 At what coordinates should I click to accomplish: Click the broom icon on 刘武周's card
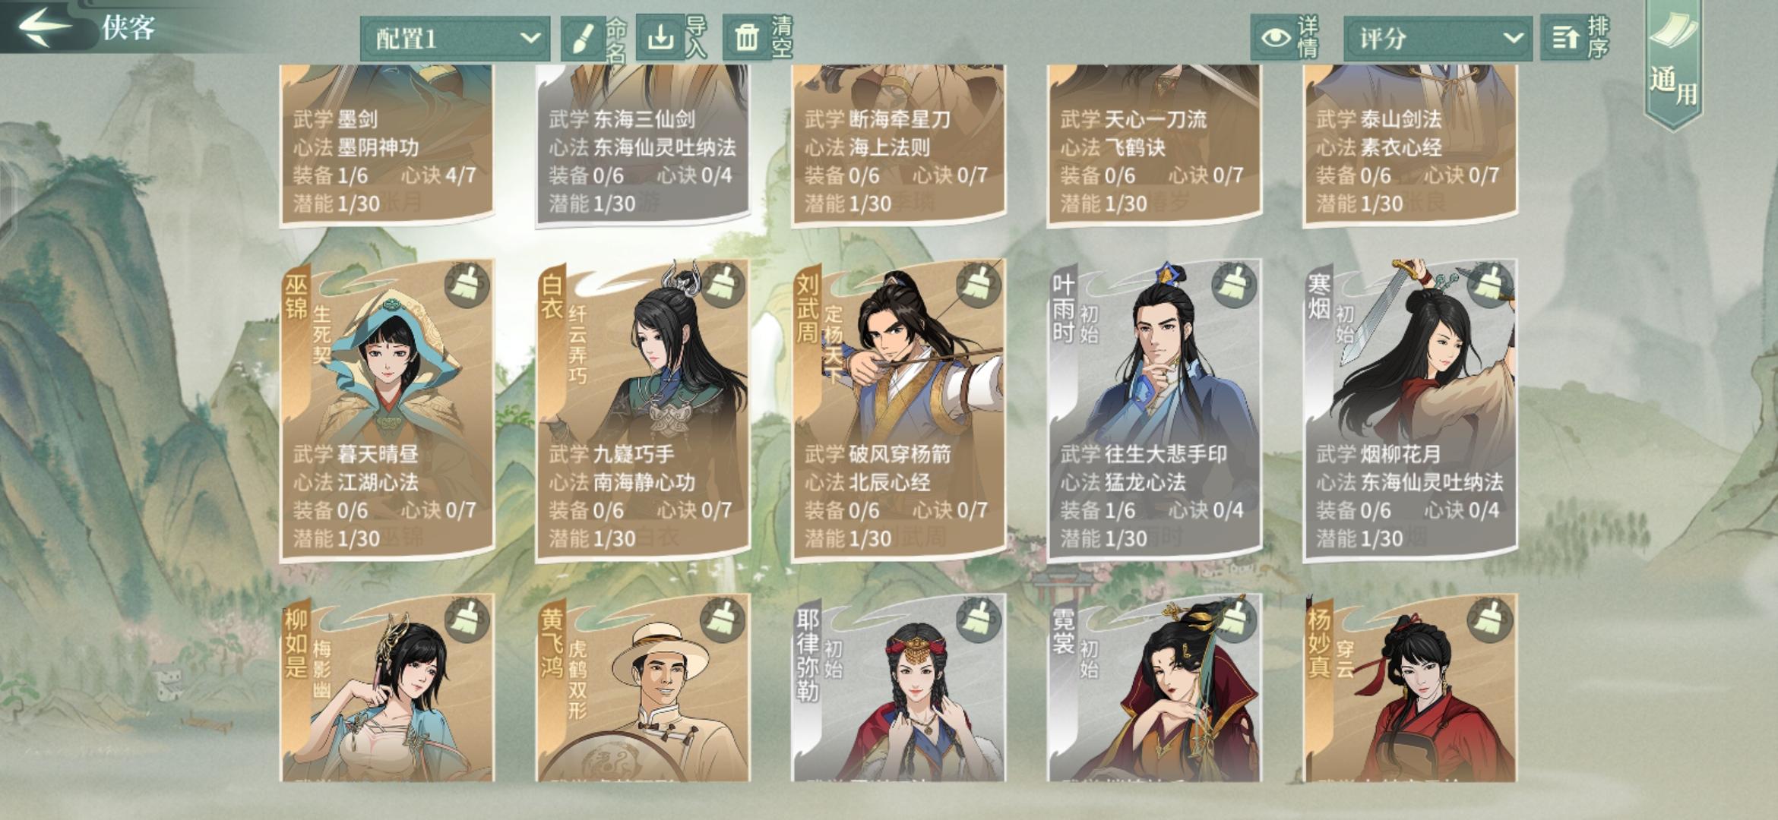click(x=979, y=286)
